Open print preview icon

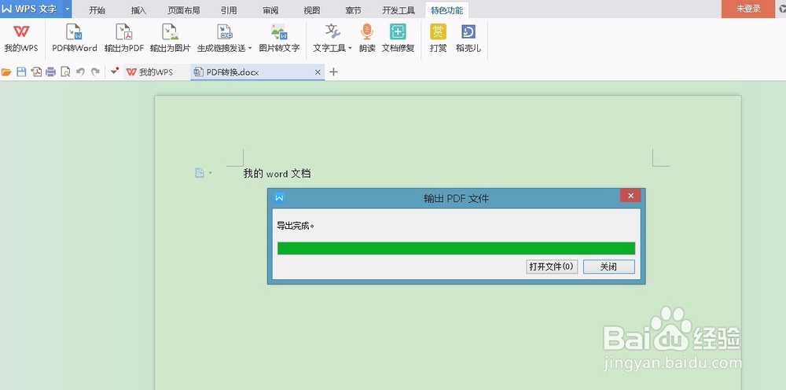tap(65, 72)
